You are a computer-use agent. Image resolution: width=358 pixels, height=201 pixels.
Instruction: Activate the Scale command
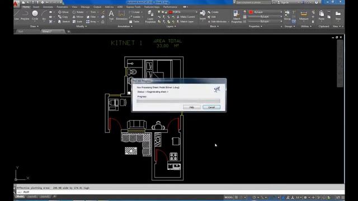pos(77,22)
